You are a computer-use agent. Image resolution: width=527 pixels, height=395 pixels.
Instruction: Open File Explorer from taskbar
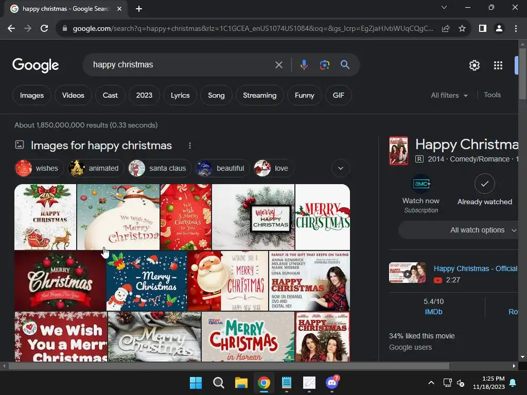[241, 383]
